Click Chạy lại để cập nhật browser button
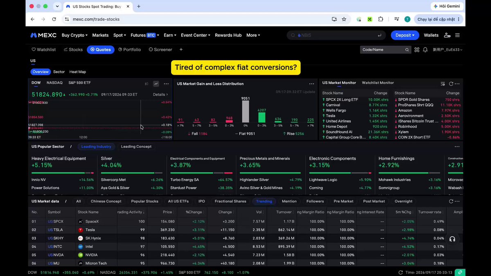 (x=439, y=19)
